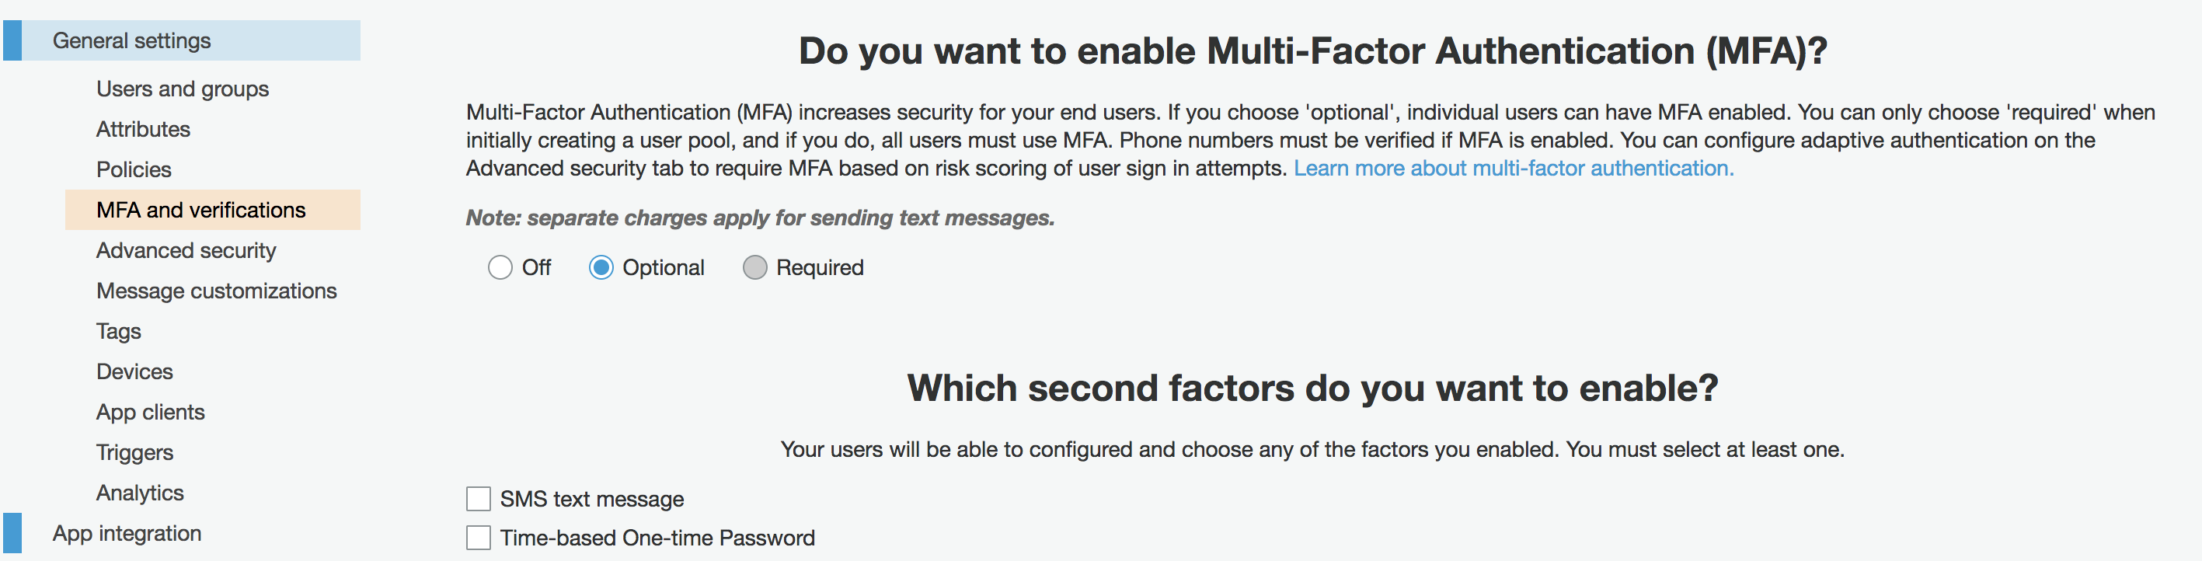
Task: Open the Tags section
Action: [118, 331]
